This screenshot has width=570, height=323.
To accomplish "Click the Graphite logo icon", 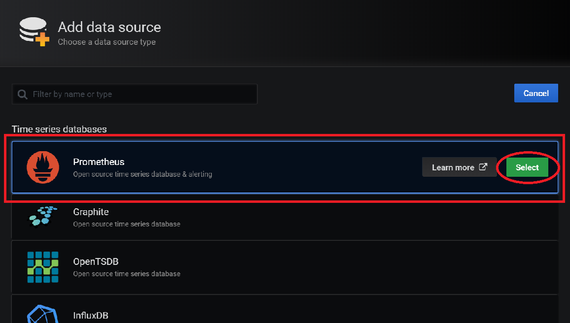I will pos(43,216).
